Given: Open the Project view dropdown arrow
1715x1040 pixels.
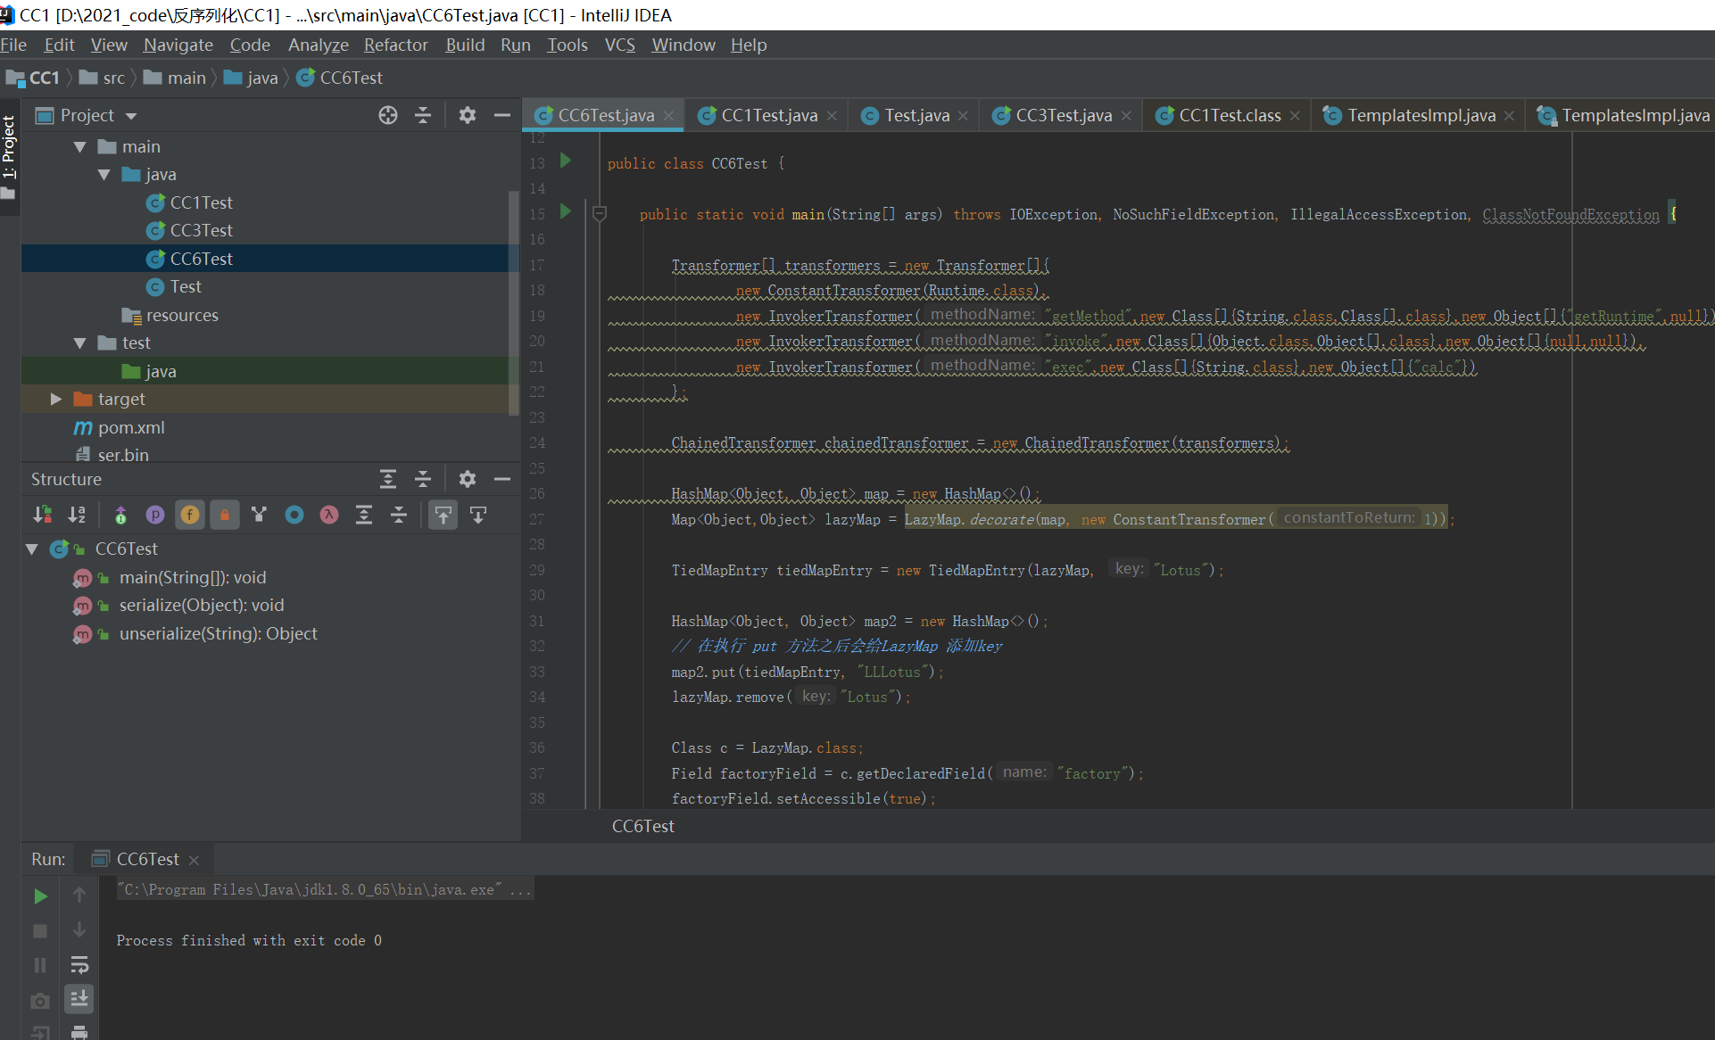Looking at the screenshot, I should 131,116.
